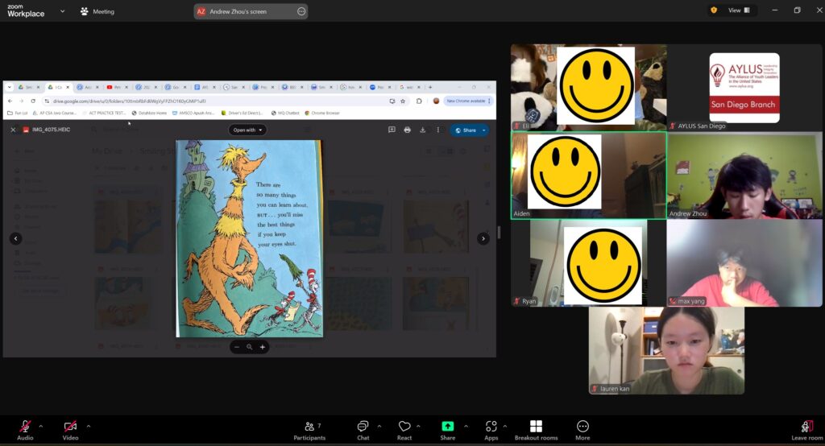Expand audio options caret beside Audio
825x446 pixels.
[41, 426]
